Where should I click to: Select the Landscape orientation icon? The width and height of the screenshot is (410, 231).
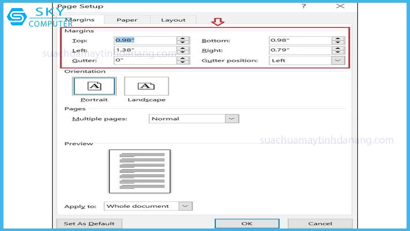(x=146, y=86)
